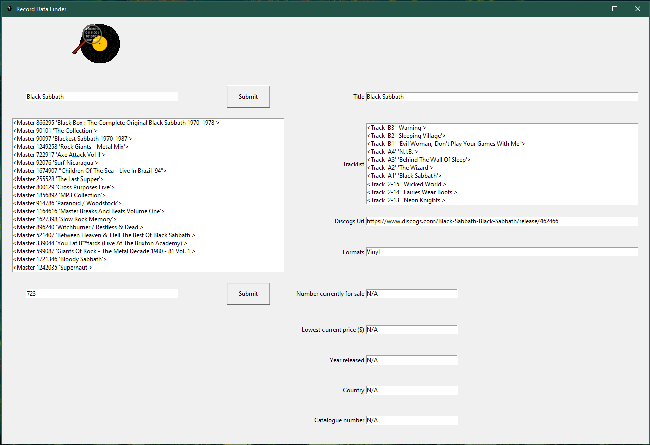Click the Year released field

coord(411,360)
